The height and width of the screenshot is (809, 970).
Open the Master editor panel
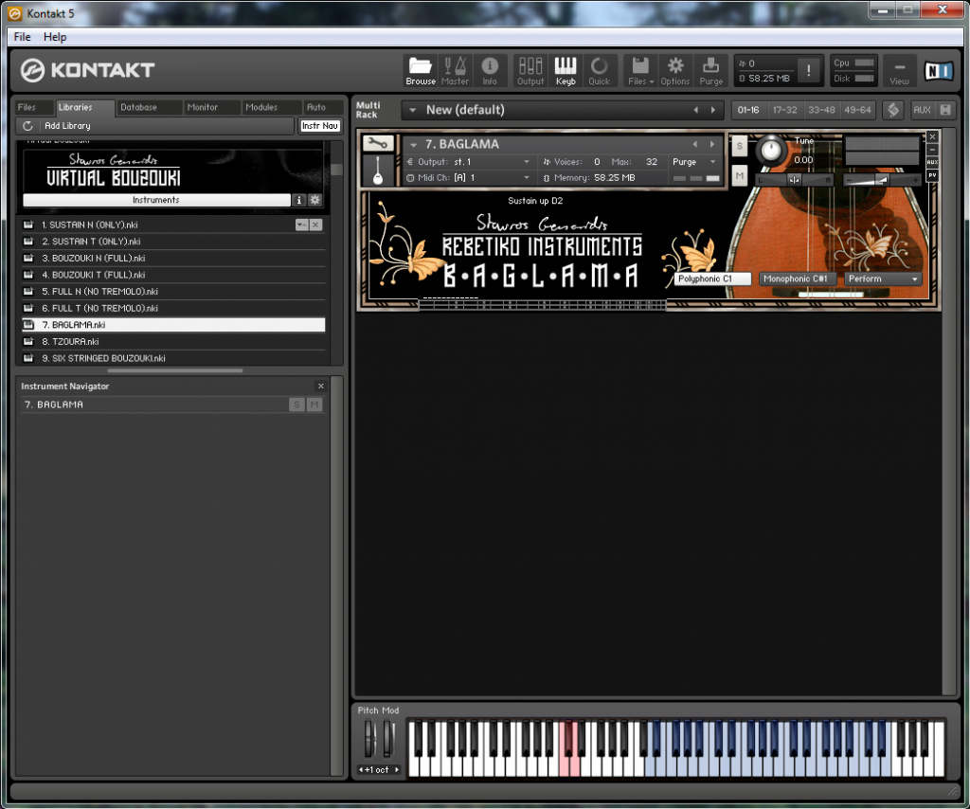tap(455, 70)
